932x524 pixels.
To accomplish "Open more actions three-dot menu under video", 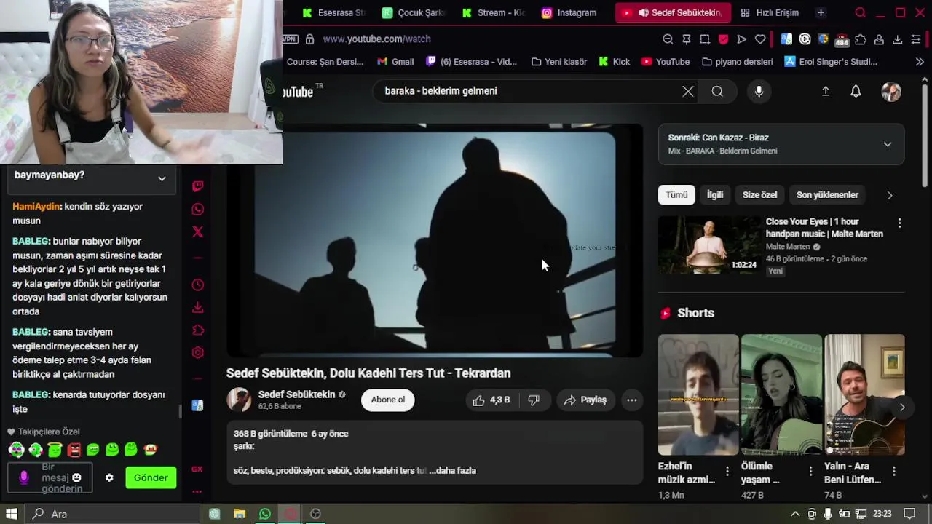I will pos(632,400).
